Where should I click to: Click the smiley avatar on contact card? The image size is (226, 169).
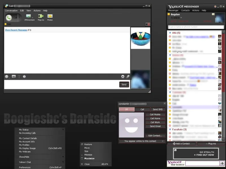point(131,125)
